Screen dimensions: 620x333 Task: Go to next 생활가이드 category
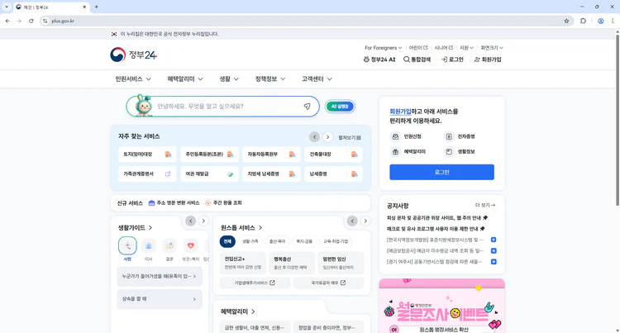[203, 221]
